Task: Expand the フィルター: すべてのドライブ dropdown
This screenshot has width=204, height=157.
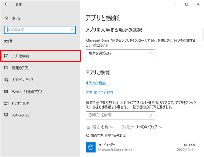Action: coord(142,127)
